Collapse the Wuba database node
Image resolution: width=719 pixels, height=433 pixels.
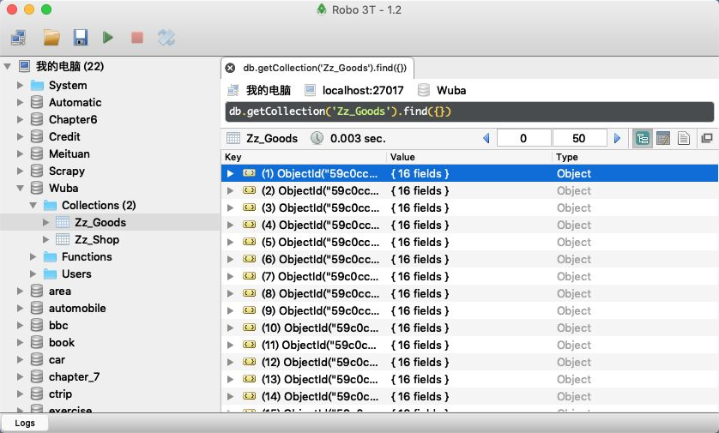tap(21, 189)
